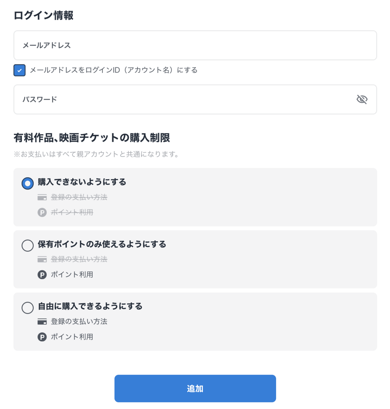The width and height of the screenshot is (390, 409).
Task: Toggle password visibility eye icon
Action: pyautogui.click(x=362, y=99)
